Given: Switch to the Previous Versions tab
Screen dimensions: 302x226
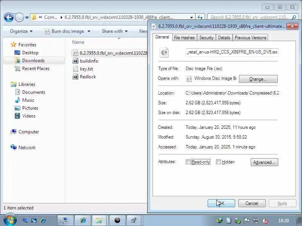Looking at the screenshot, I should pos(250,38).
